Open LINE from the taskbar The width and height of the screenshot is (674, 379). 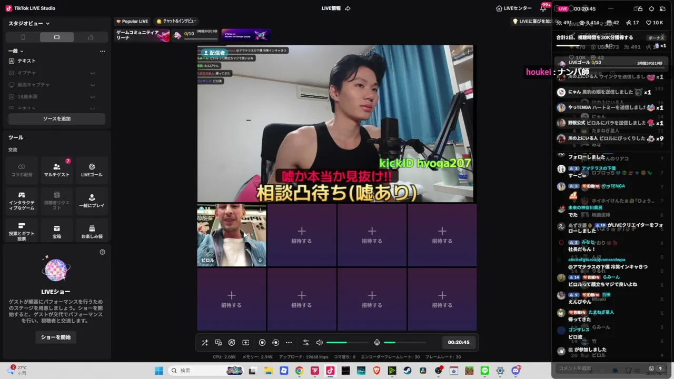tap(485, 371)
